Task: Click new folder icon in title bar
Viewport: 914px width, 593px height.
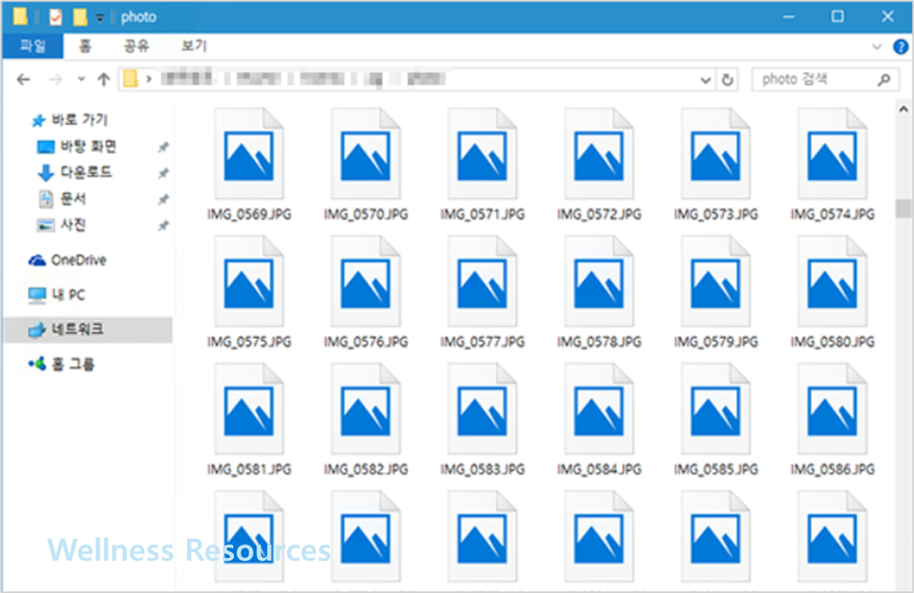Action: pyautogui.click(x=80, y=17)
